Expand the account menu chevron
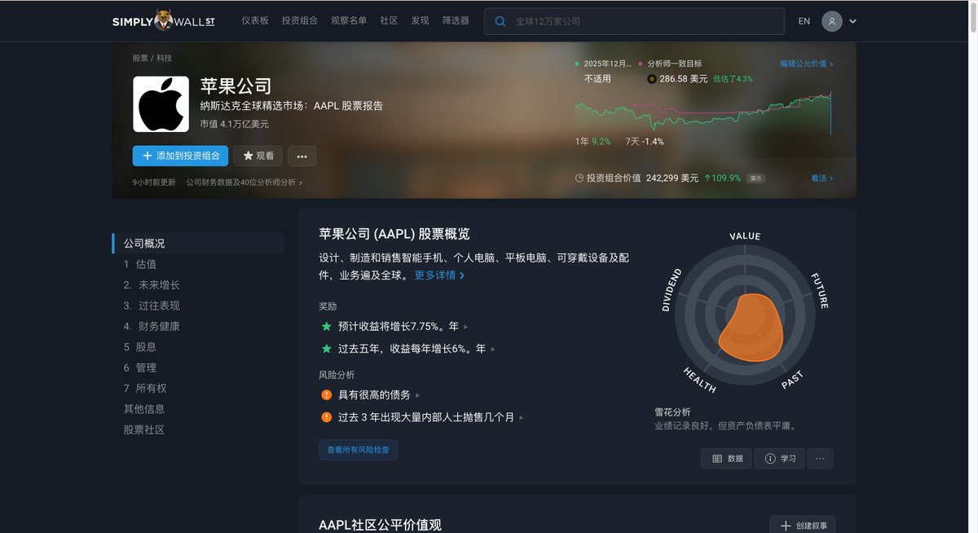The image size is (978, 533). [852, 21]
